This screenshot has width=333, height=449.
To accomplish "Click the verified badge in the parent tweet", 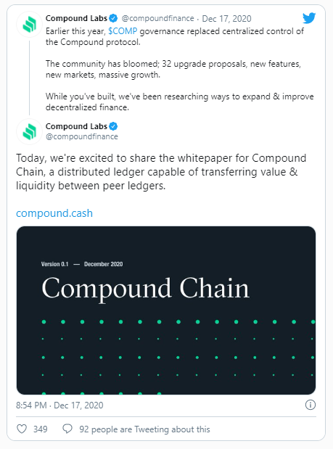I will tap(113, 18).
